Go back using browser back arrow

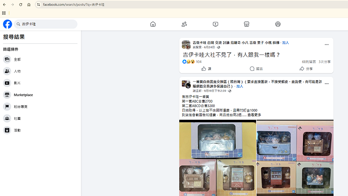pos(5,5)
